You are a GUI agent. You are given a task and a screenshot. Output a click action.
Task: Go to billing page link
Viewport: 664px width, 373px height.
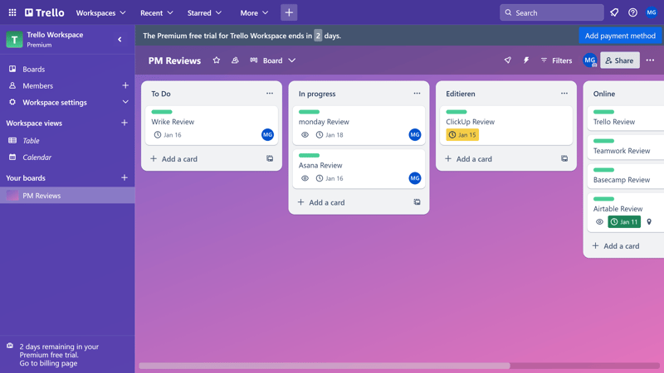(x=48, y=363)
